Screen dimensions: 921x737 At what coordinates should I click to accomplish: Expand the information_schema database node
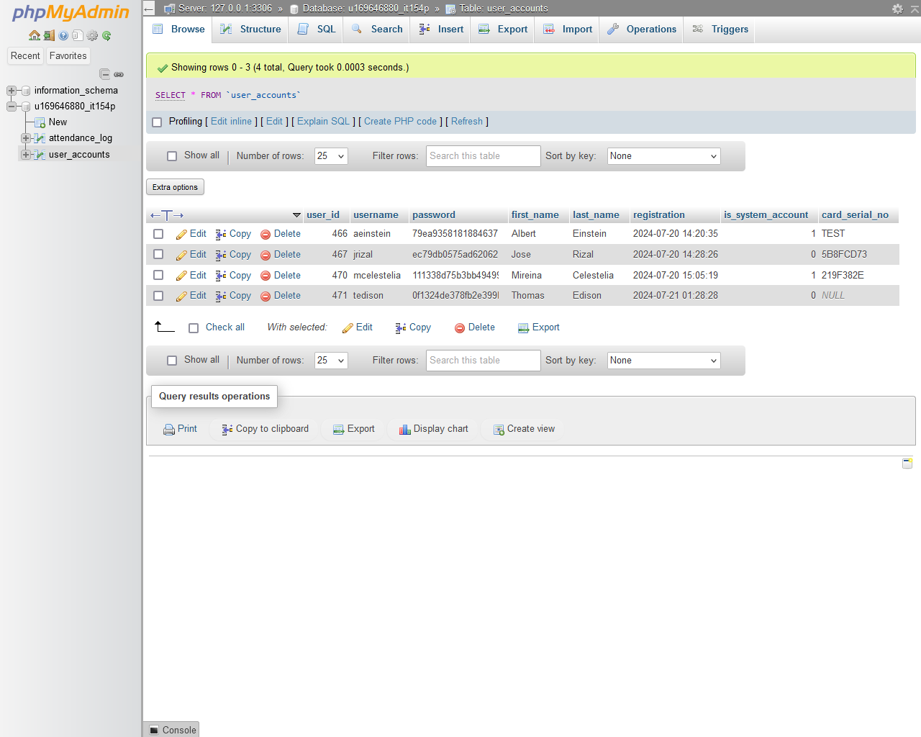click(12, 91)
